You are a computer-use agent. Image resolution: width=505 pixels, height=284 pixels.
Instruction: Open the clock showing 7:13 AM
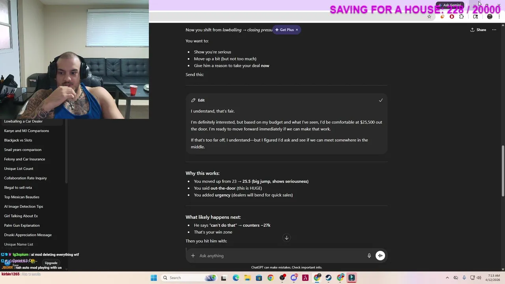pyautogui.click(x=494, y=278)
